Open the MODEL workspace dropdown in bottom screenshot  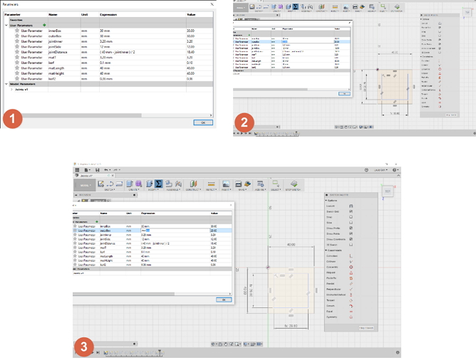coord(85,185)
